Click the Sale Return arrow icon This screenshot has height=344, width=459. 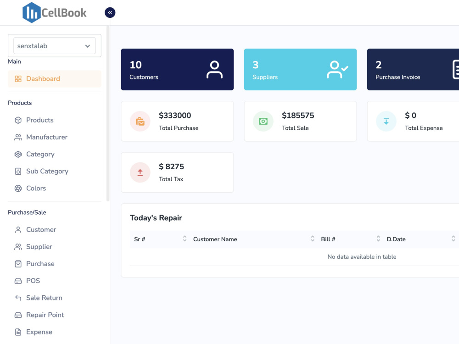(18, 298)
